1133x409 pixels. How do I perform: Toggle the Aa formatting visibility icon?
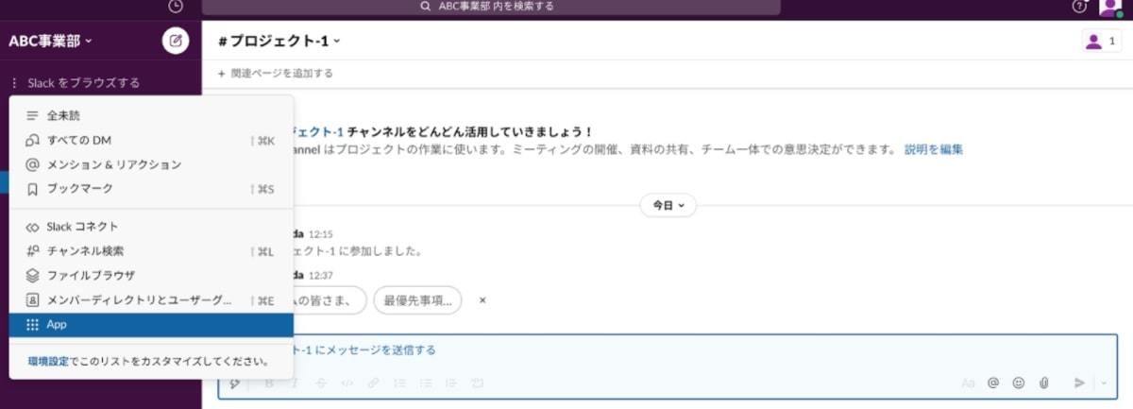968,383
